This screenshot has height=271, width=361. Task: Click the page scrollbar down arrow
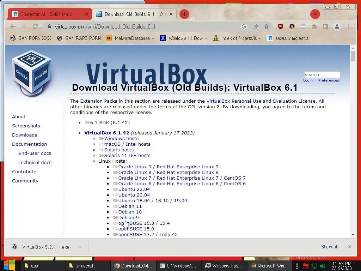353,235
